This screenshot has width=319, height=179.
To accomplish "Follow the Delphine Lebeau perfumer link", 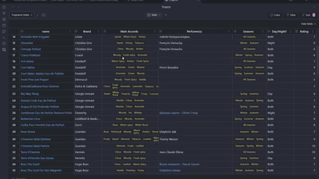I will [x=170, y=171].
